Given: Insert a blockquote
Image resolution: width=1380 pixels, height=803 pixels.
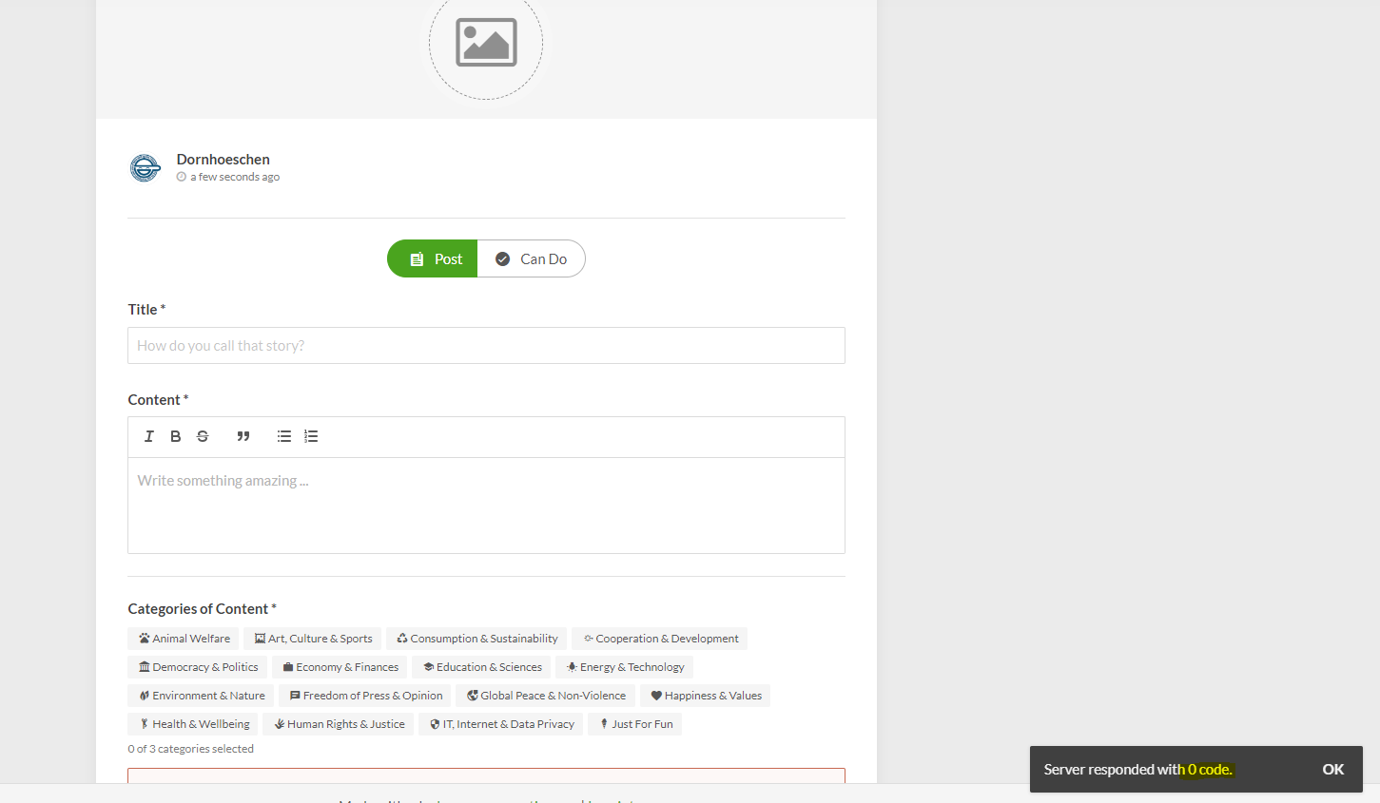Looking at the screenshot, I should tap(243, 436).
